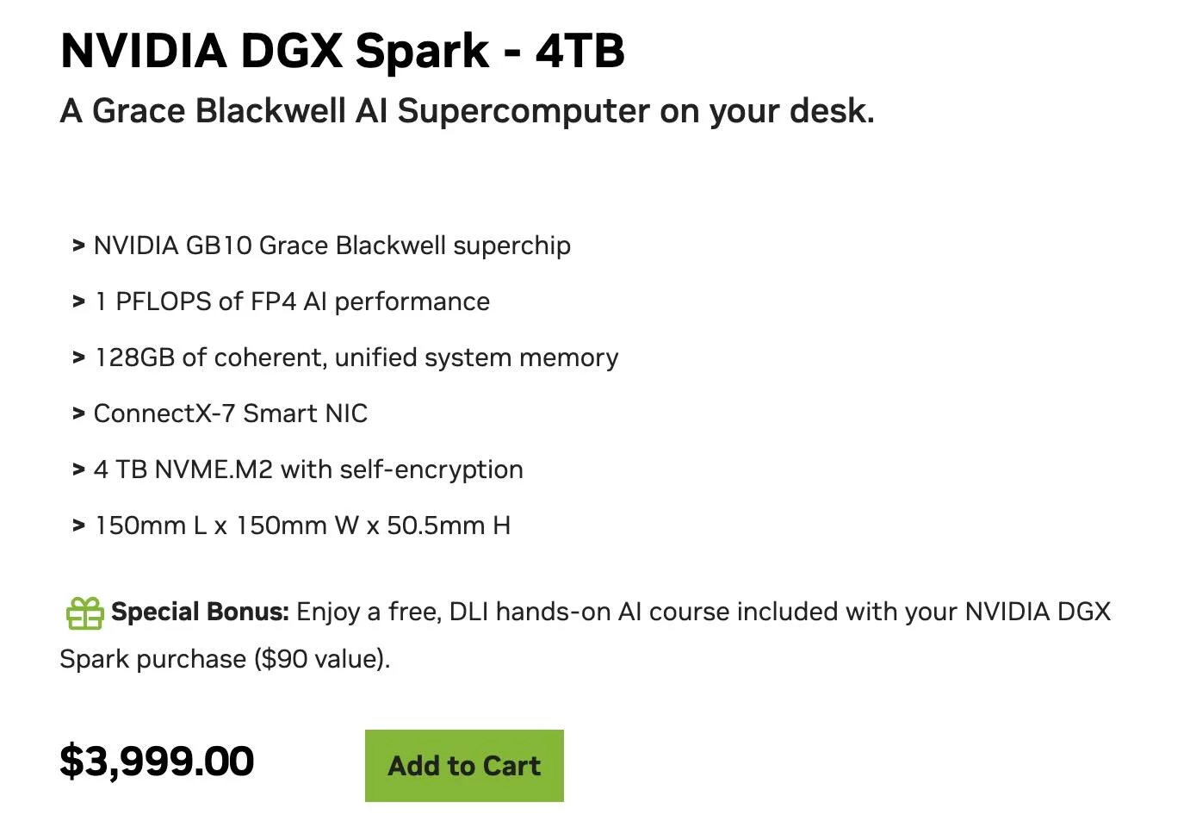Click the arrow bullet before dimensions line
The height and width of the screenshot is (827, 1190).
click(78, 526)
